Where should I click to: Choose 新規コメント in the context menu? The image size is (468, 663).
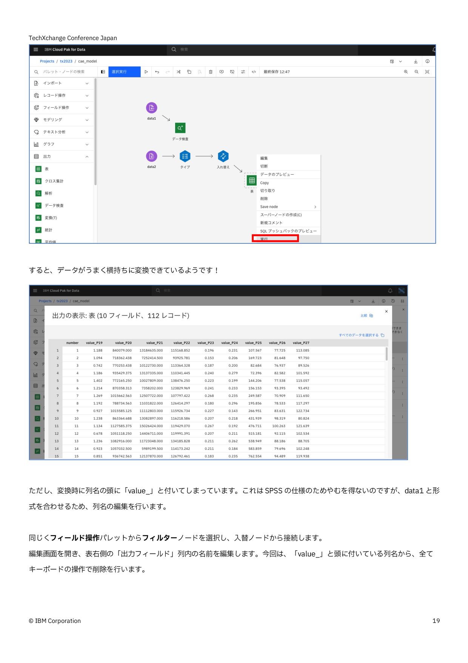tap(289, 223)
